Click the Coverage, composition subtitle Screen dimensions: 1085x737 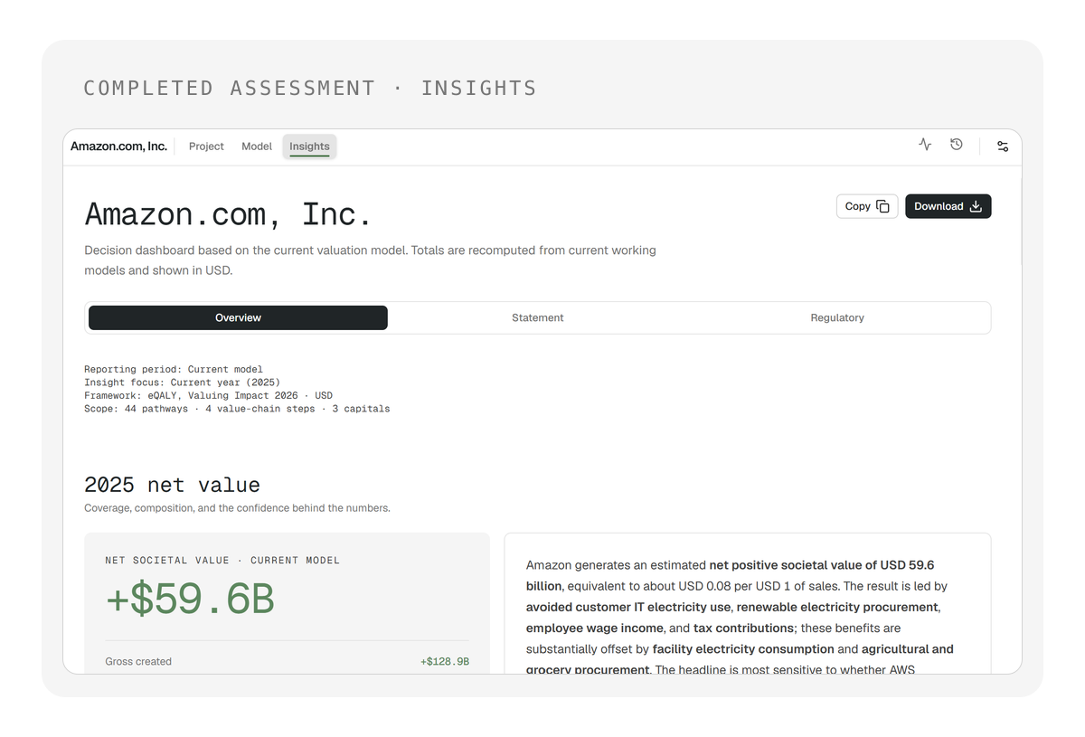click(x=237, y=508)
